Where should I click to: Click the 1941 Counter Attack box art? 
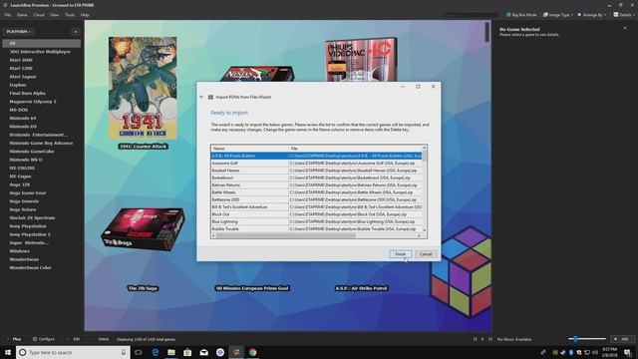[143, 89]
